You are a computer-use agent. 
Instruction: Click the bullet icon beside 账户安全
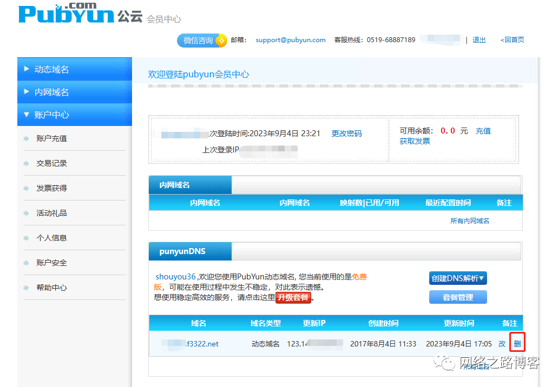[x=26, y=263]
